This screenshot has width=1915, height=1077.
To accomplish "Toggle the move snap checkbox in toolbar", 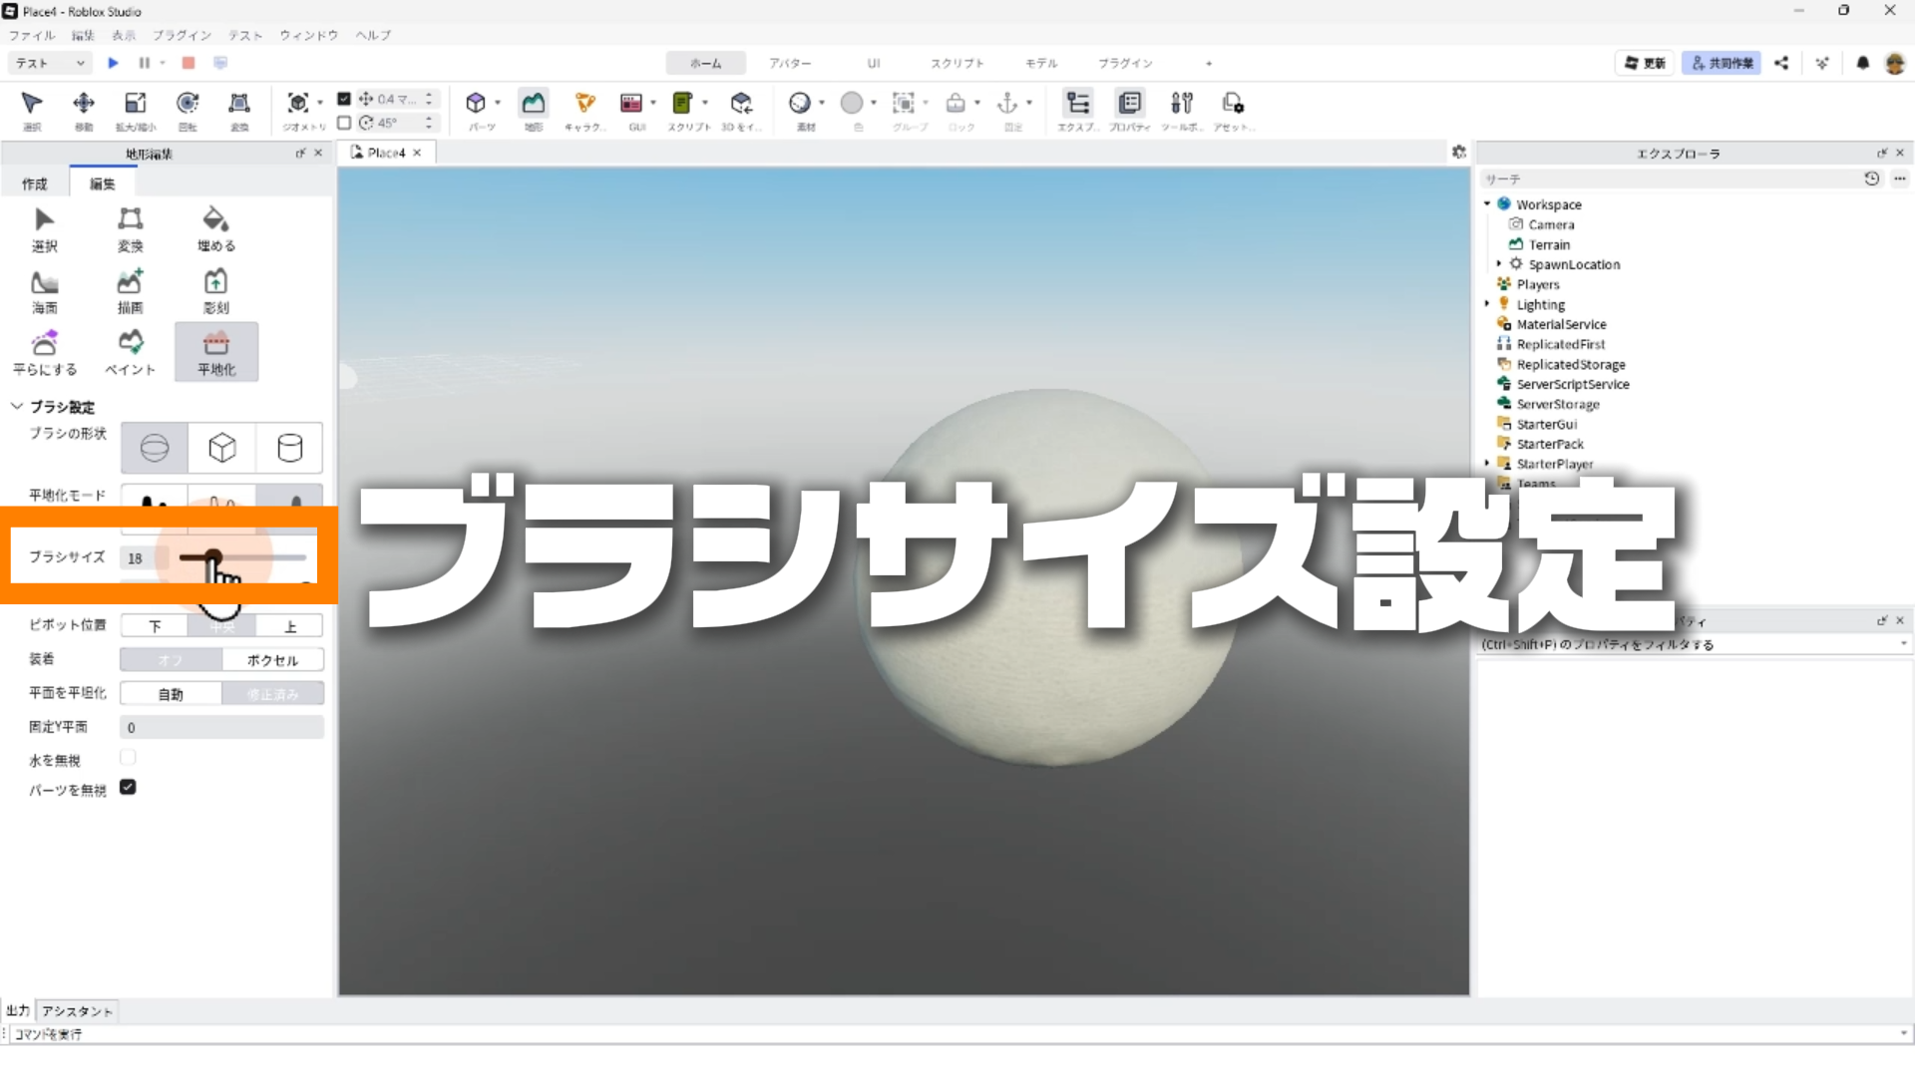I will 344,99.
